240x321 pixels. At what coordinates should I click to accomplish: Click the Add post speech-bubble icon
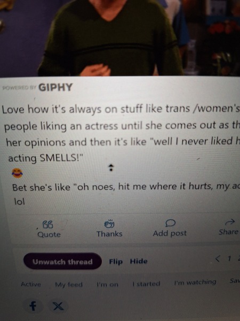tap(170, 223)
